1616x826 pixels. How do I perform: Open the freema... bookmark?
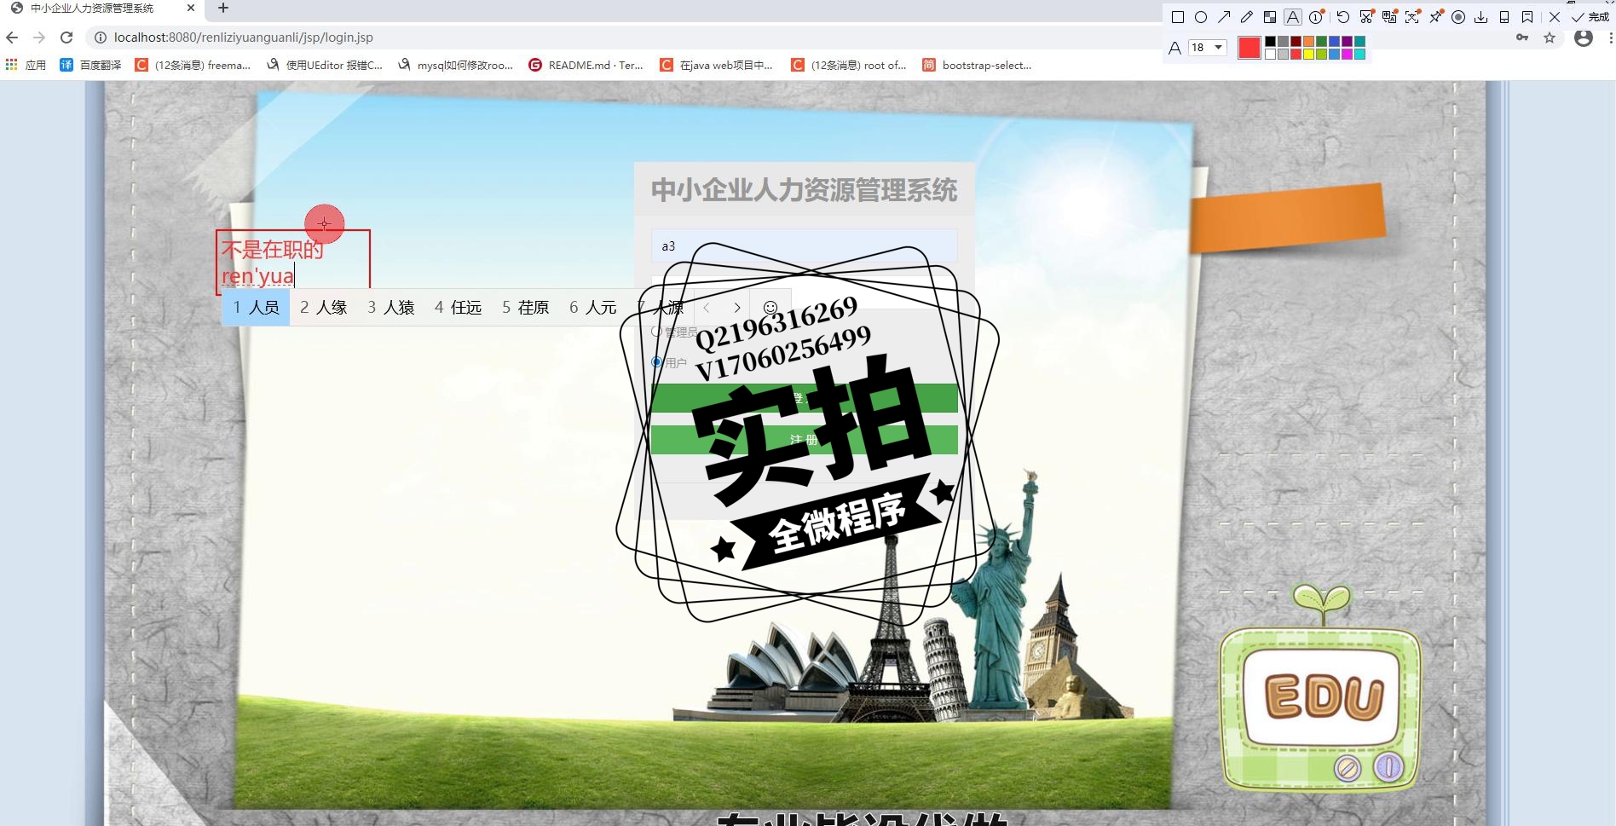[x=193, y=65]
